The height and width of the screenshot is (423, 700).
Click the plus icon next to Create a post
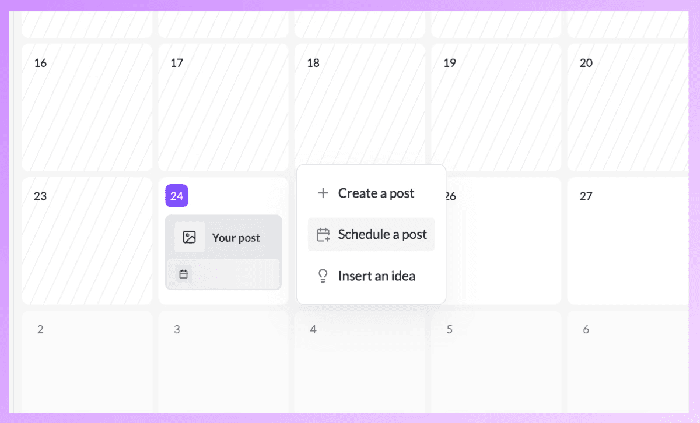click(x=323, y=193)
